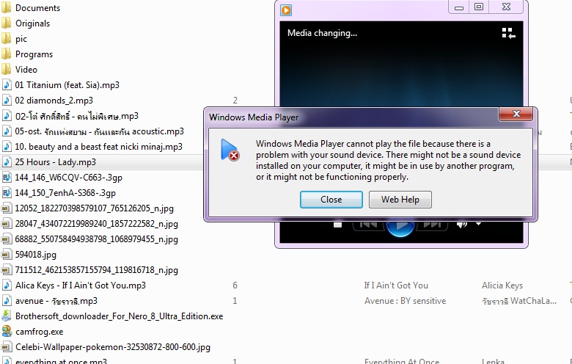Select the Video folder

[x=6, y=70]
